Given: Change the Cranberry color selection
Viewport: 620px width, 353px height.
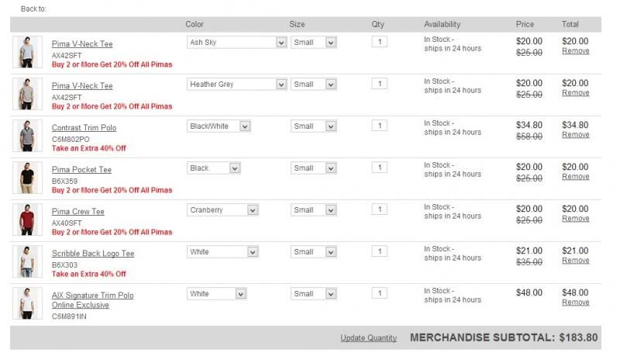Looking at the screenshot, I should [x=222, y=210].
